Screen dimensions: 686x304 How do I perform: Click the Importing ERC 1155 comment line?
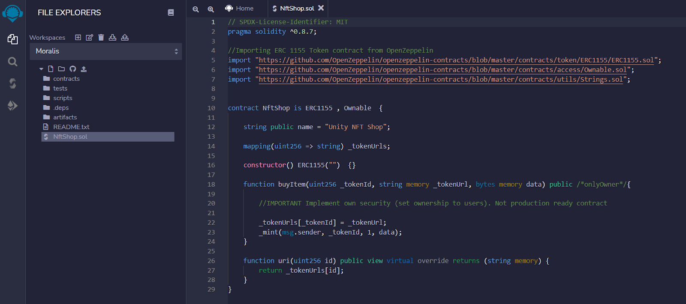[x=331, y=51]
